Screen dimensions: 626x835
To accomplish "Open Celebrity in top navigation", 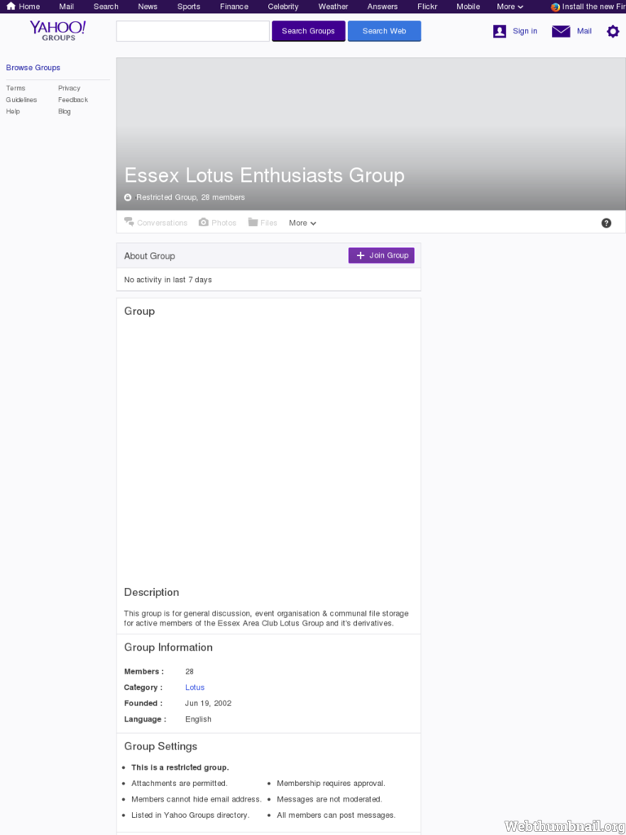I will pos(283,7).
